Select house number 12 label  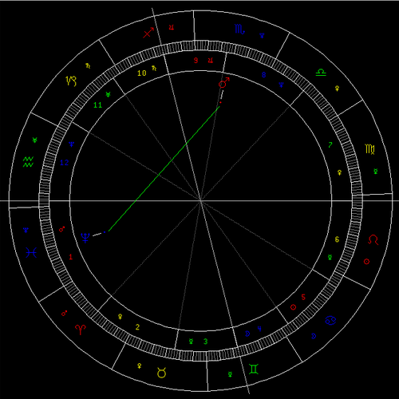(65, 163)
